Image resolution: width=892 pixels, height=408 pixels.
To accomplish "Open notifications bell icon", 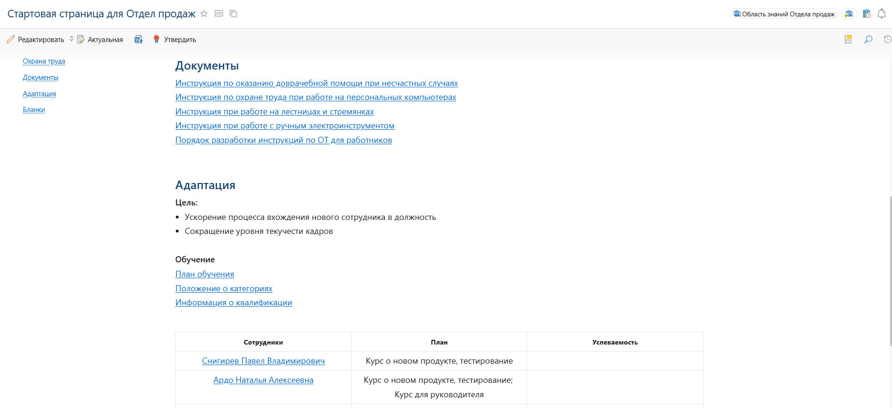I will (881, 14).
